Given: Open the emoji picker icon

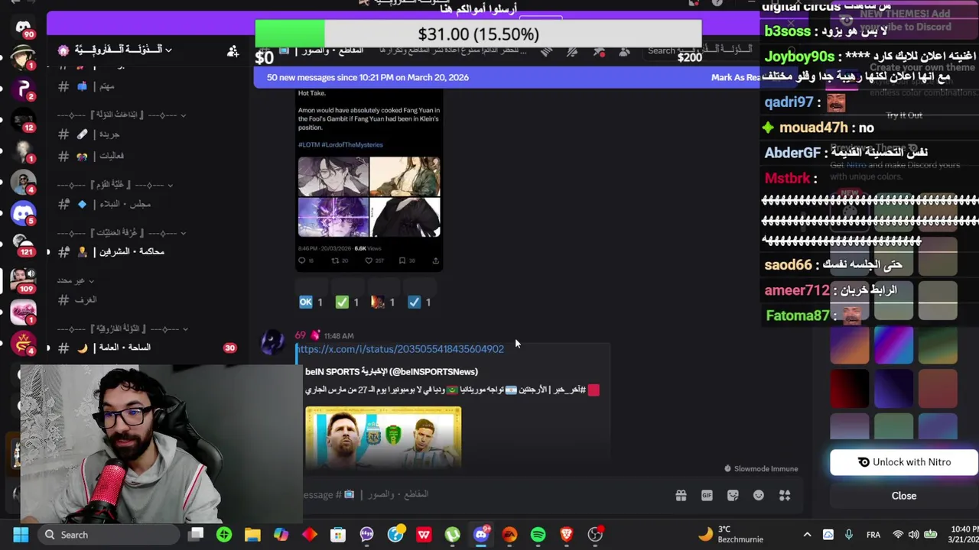Looking at the screenshot, I should [759, 496].
